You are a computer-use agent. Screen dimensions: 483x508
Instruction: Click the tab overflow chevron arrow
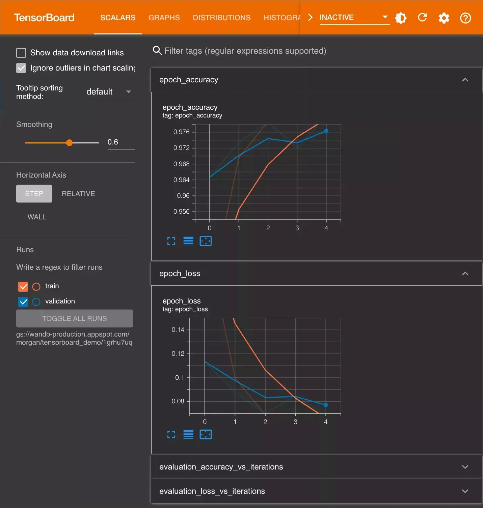pos(310,17)
